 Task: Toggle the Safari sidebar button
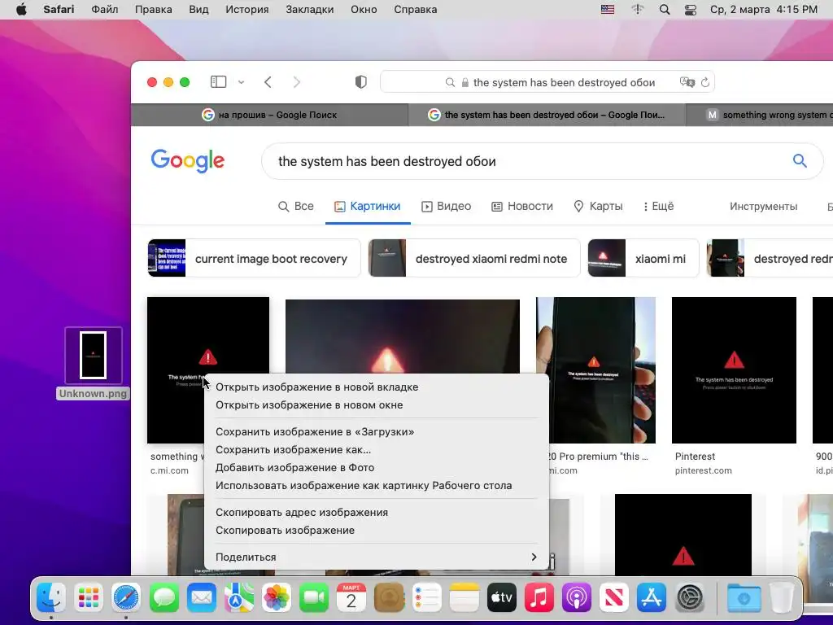[x=218, y=82]
